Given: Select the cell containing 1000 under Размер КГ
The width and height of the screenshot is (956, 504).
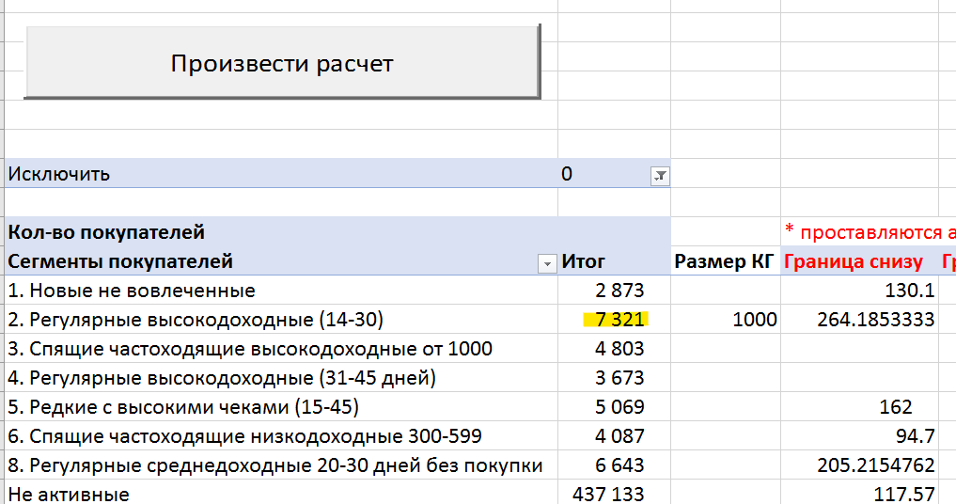Looking at the screenshot, I should 754,320.
